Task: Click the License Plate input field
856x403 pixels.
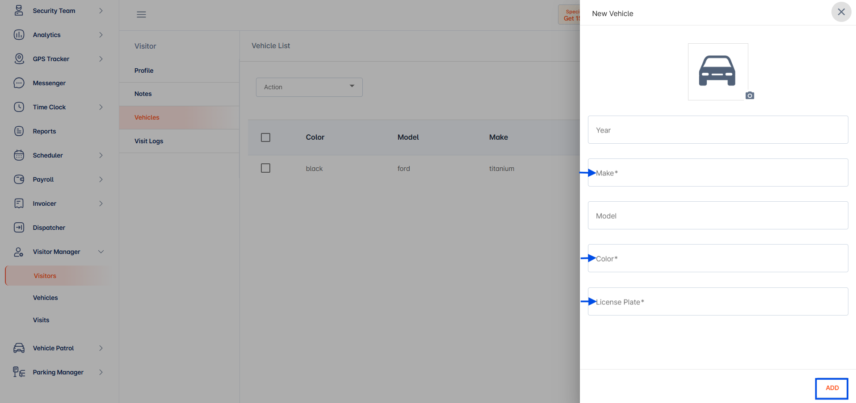Action: click(718, 302)
